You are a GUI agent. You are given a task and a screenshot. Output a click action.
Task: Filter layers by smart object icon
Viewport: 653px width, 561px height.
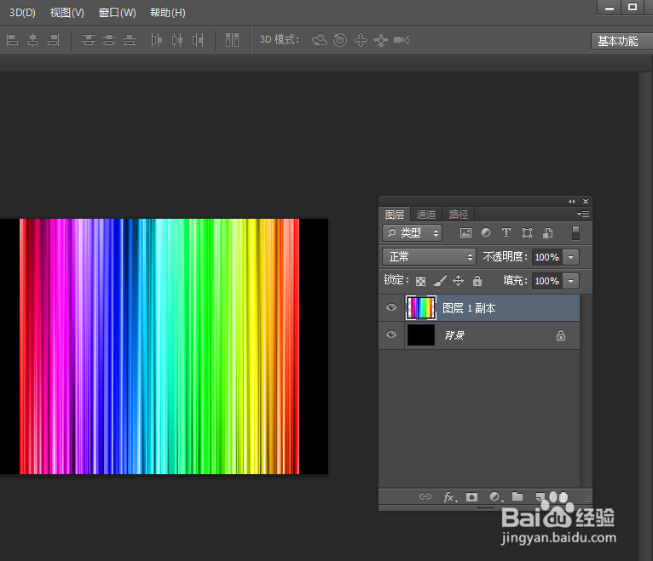coord(547,233)
